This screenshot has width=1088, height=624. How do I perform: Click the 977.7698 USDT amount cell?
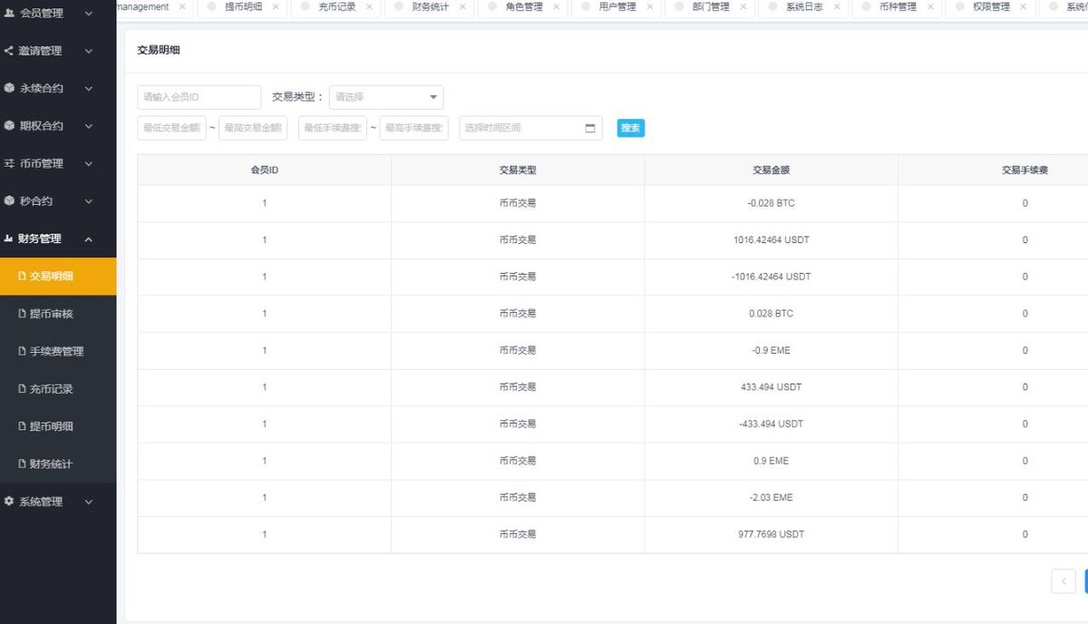pyautogui.click(x=771, y=534)
